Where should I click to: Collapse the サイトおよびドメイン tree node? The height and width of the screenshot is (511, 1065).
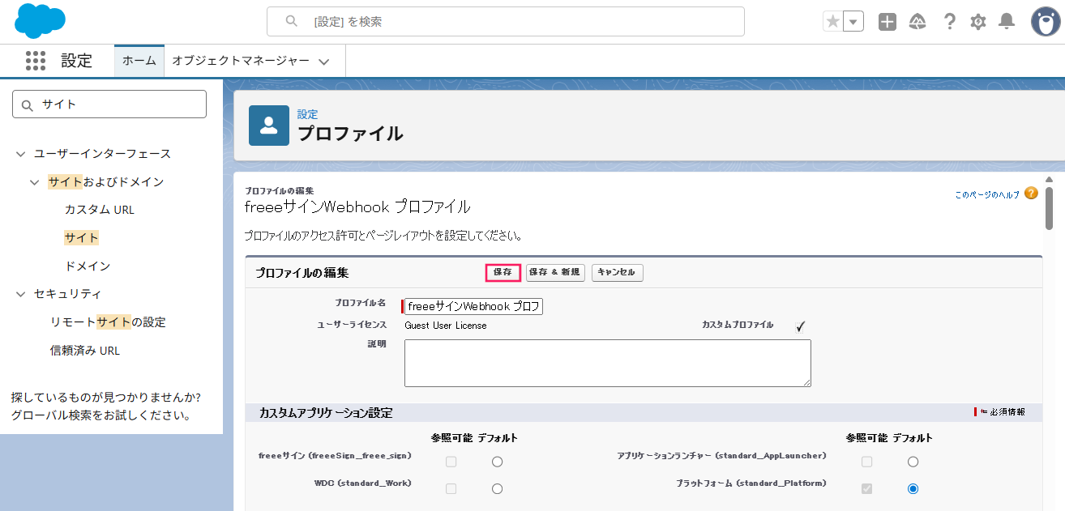pyautogui.click(x=34, y=181)
